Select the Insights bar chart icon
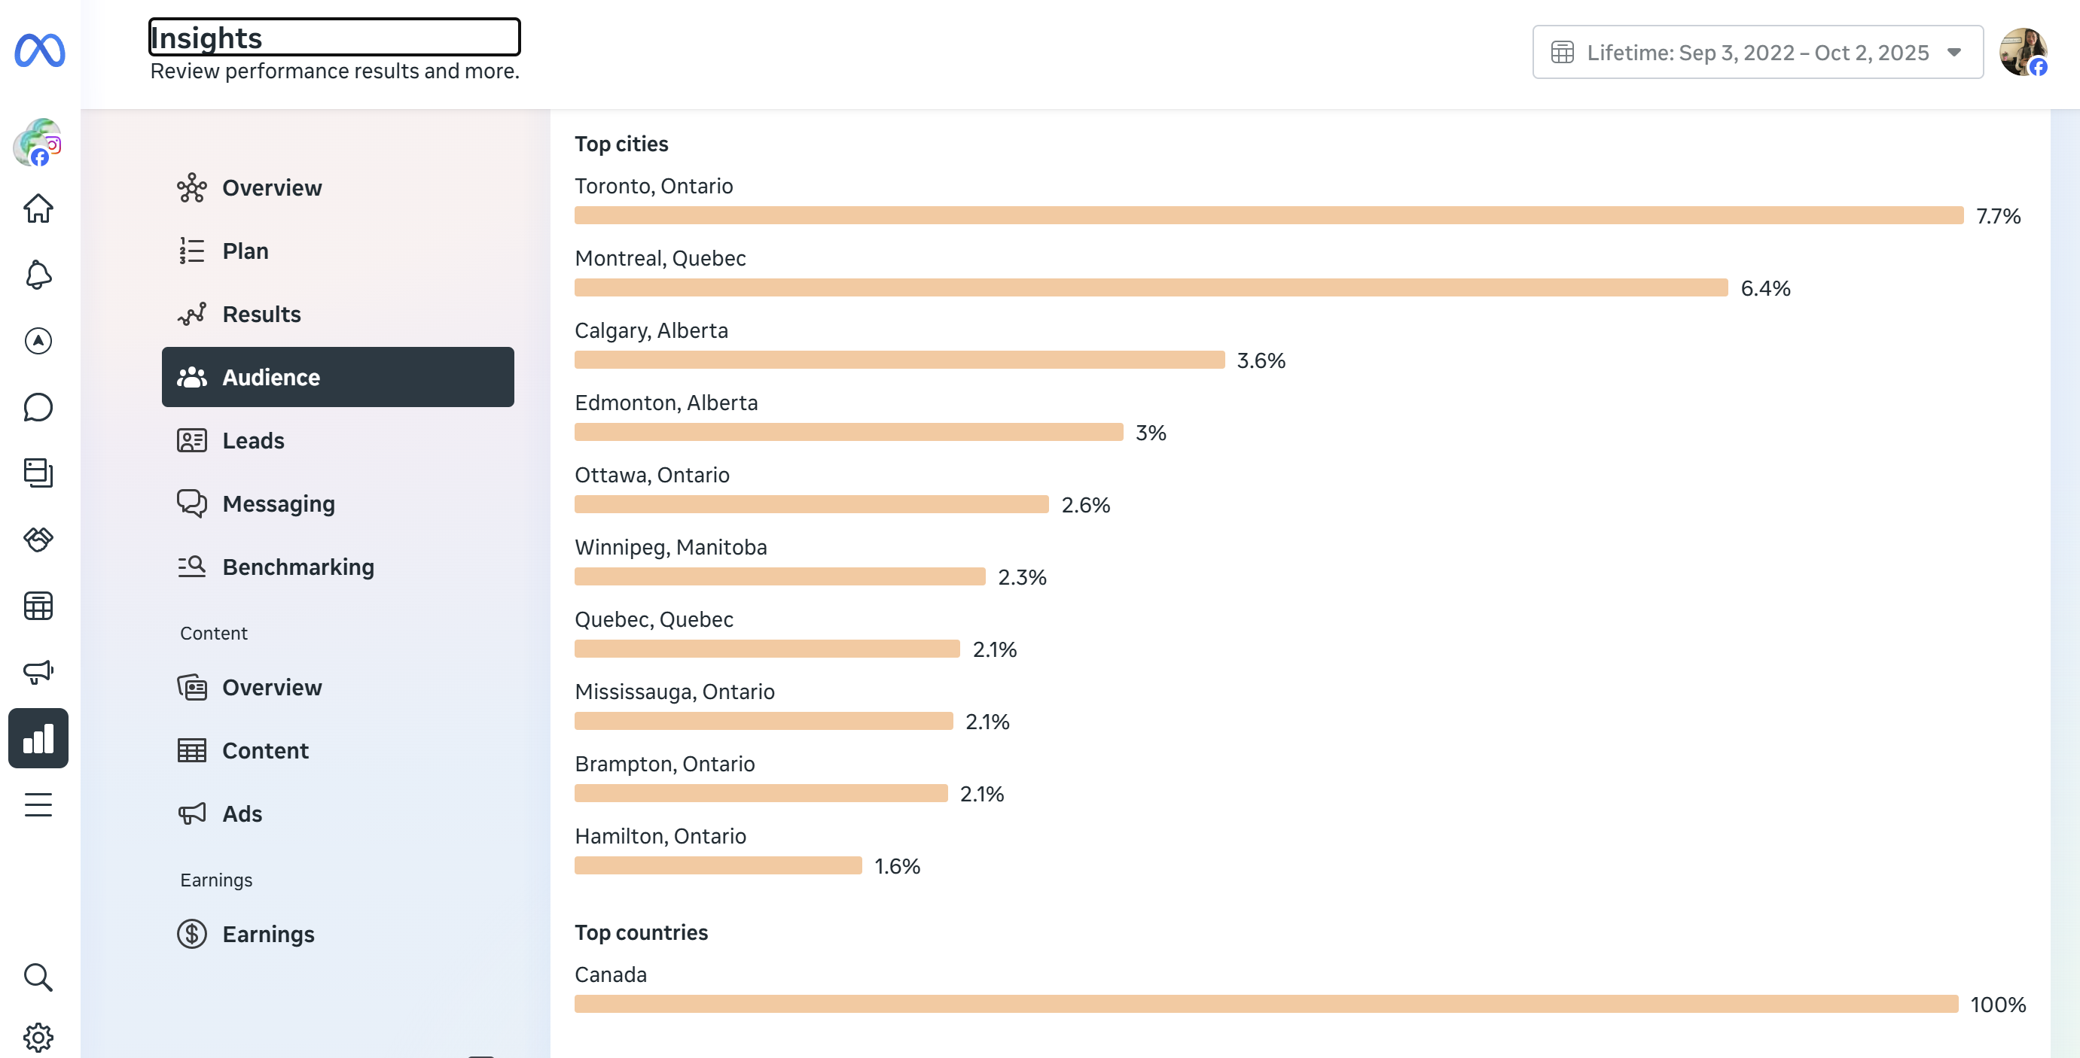The width and height of the screenshot is (2080, 1058). pyautogui.click(x=38, y=738)
